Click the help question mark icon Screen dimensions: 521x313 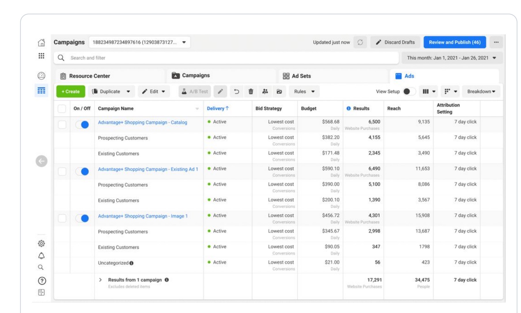pyautogui.click(x=42, y=281)
